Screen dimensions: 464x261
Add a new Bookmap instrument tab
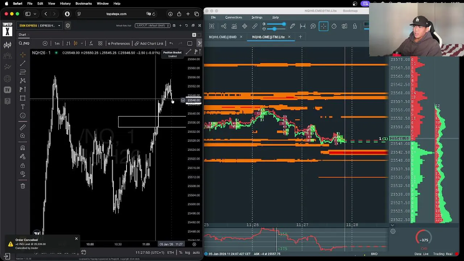tap(300, 37)
